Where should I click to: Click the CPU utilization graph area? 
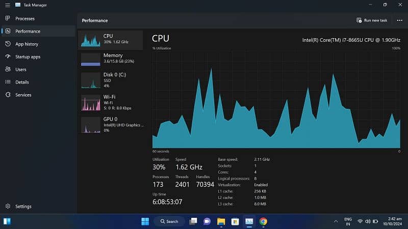click(x=276, y=99)
